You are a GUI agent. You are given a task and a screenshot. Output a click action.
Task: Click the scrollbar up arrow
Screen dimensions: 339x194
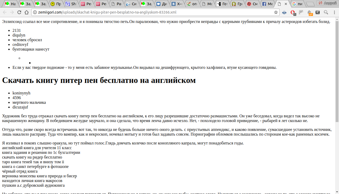tap(337, 19)
